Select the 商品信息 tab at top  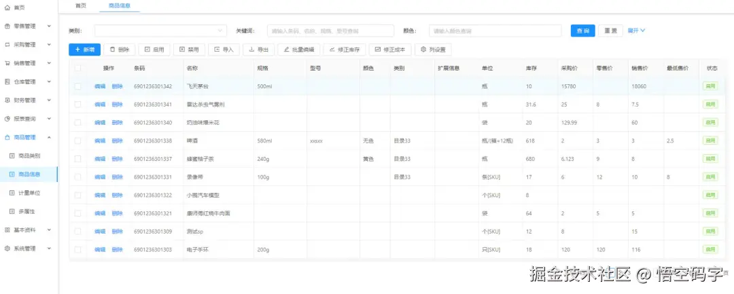120,5
